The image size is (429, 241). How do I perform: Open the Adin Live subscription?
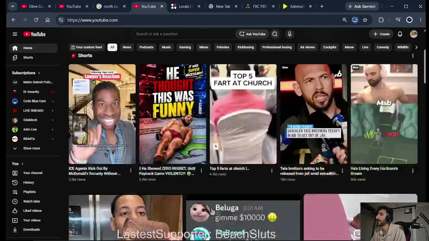click(33, 129)
